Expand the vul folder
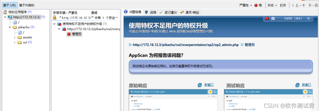 tap(15, 42)
